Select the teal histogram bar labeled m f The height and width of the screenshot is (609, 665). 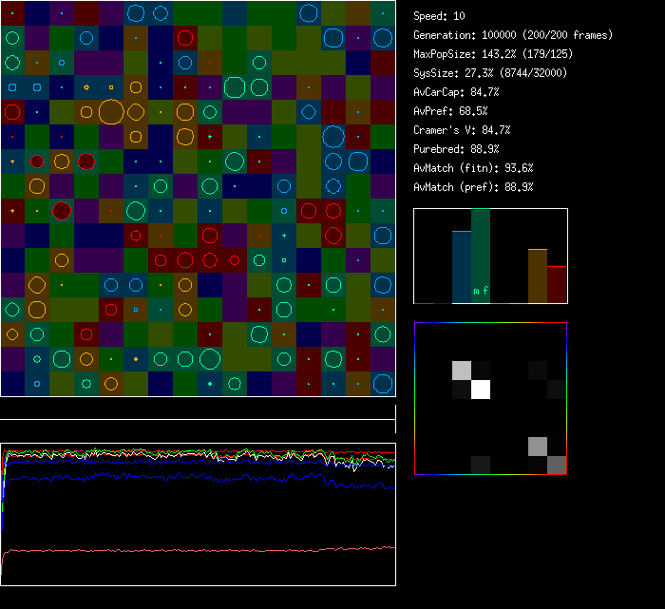[481, 257]
